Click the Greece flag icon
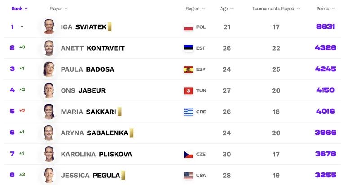345x185 pixels. pos(188,112)
